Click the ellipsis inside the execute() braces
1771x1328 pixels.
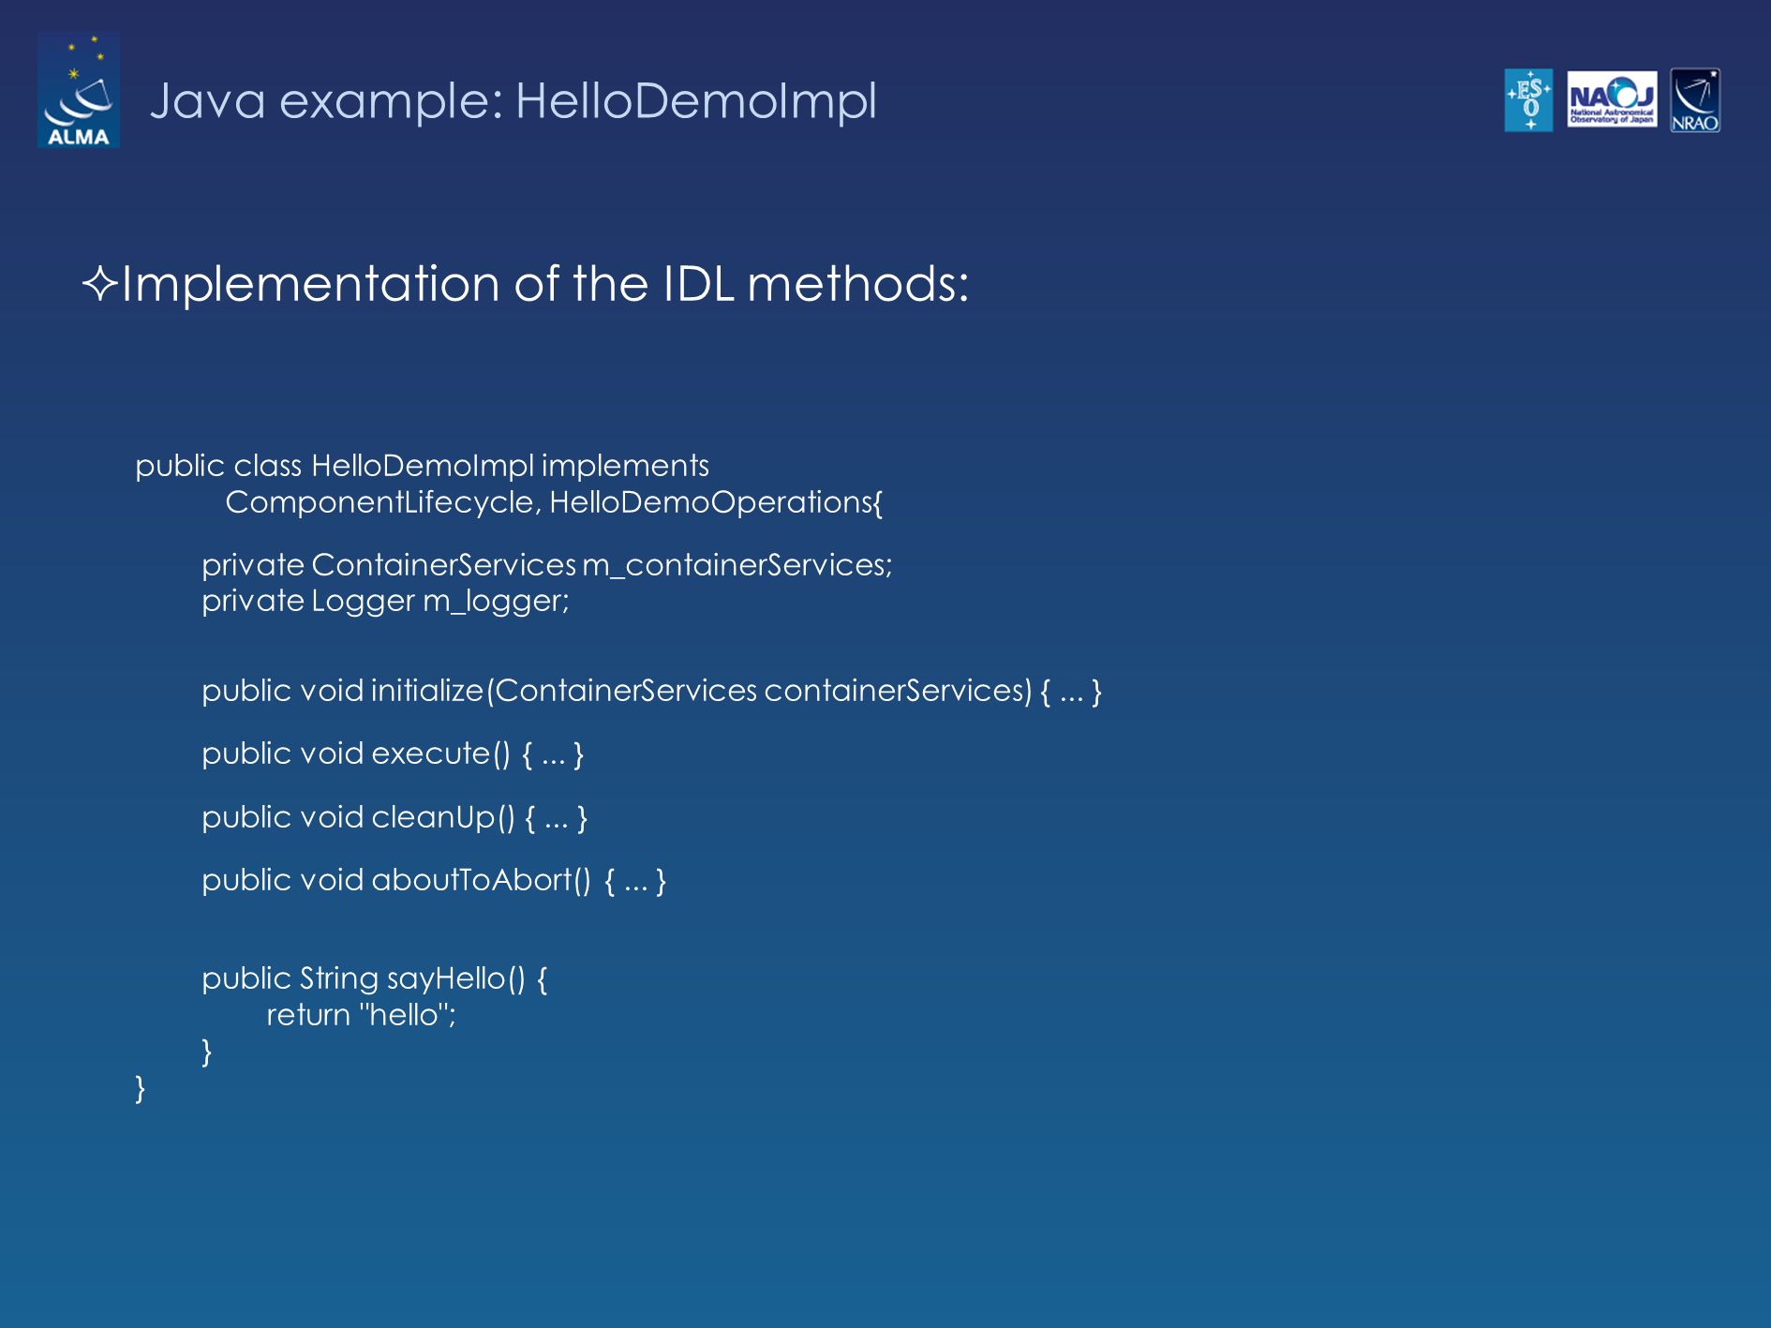pos(554,755)
